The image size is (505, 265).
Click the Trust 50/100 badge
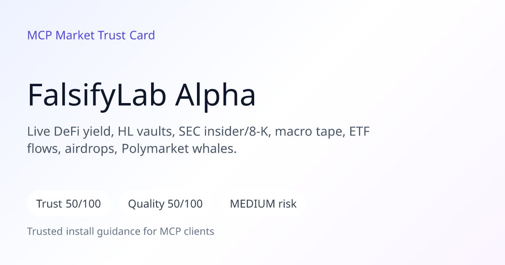(69, 204)
